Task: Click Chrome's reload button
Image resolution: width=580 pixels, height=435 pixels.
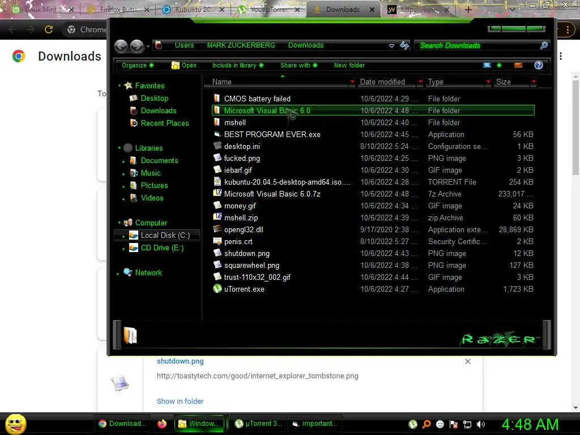Action: [x=49, y=29]
